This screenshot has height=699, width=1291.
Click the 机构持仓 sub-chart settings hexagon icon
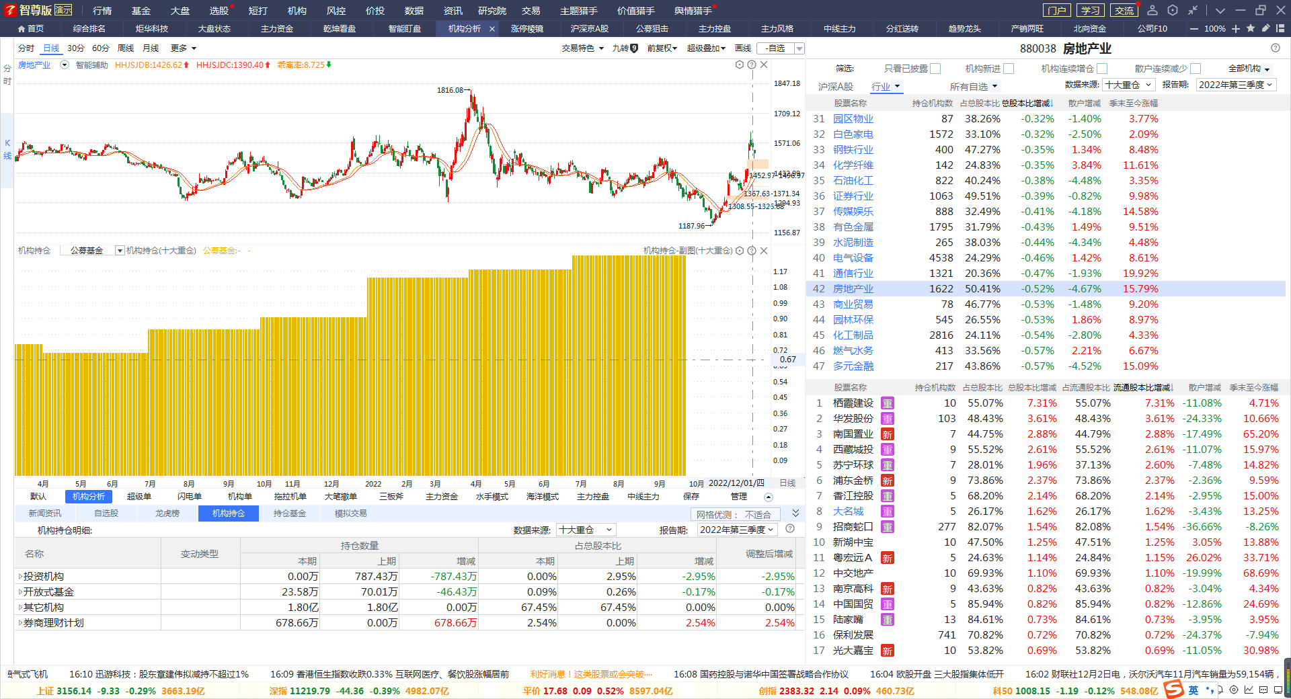(740, 251)
